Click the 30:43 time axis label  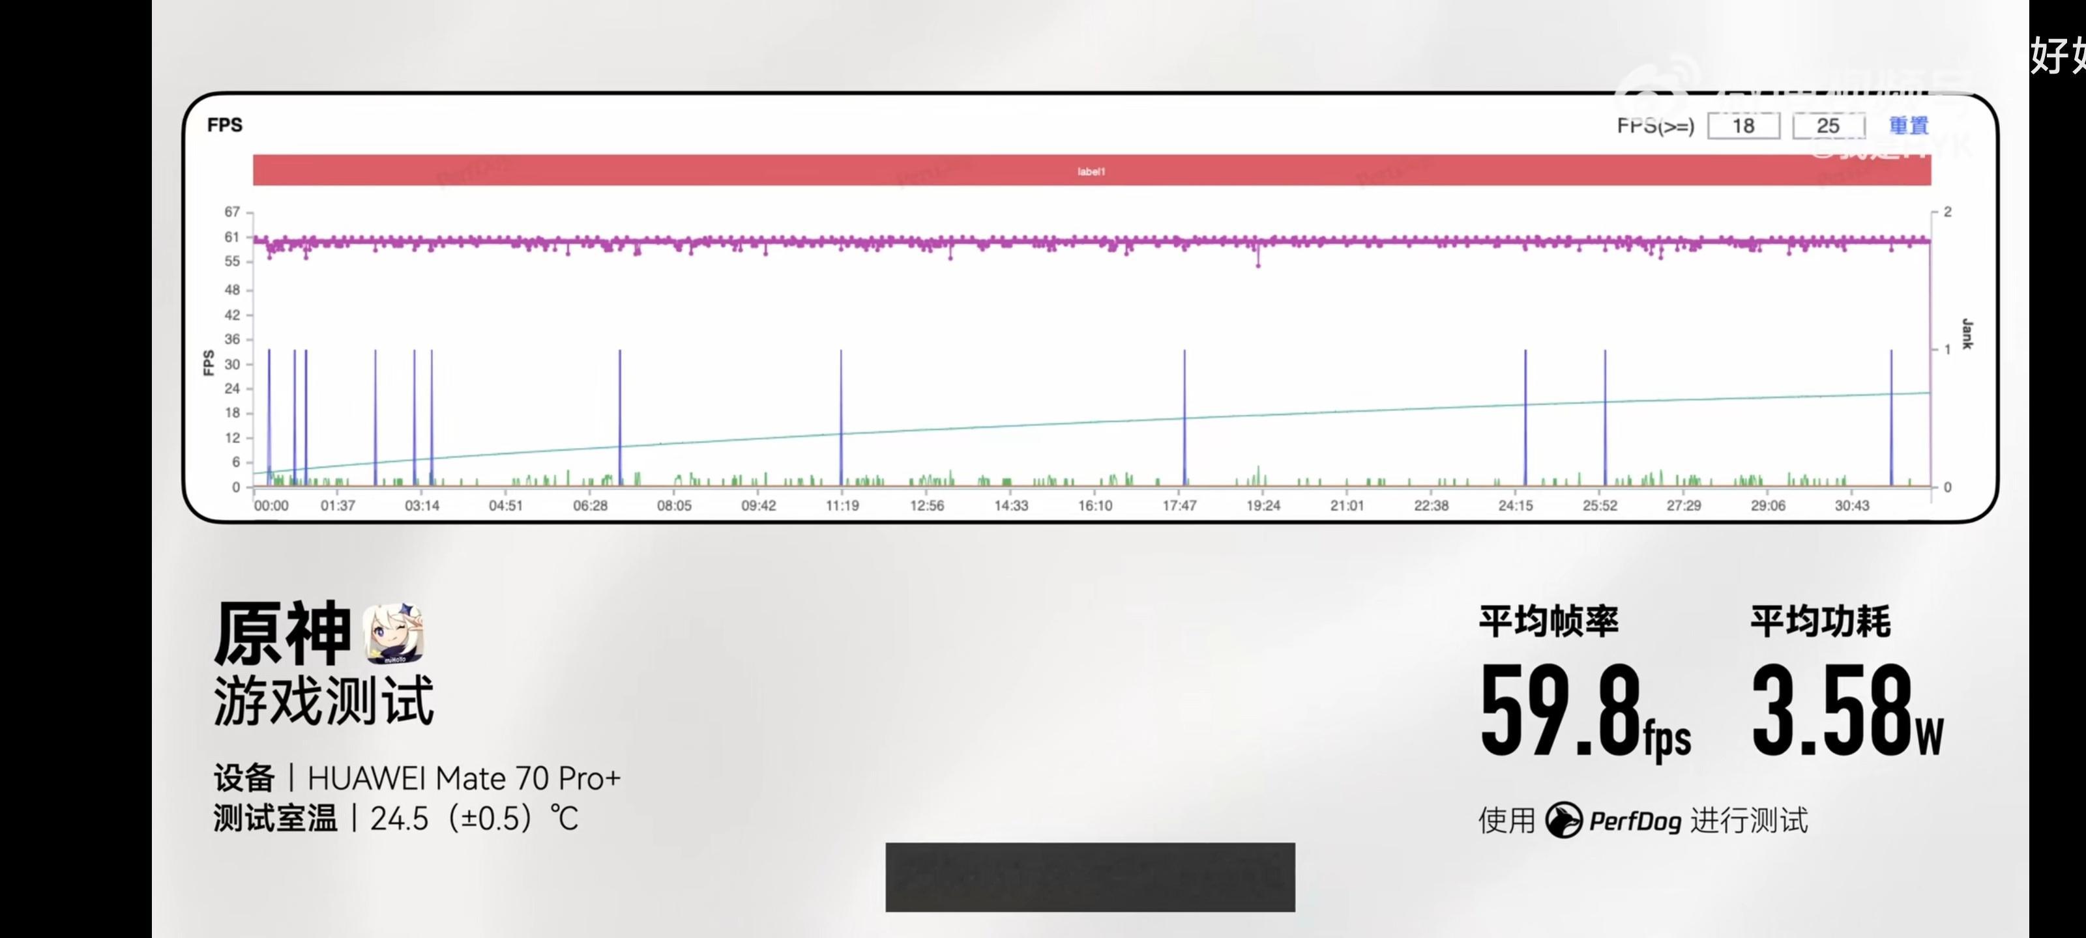point(1852,506)
